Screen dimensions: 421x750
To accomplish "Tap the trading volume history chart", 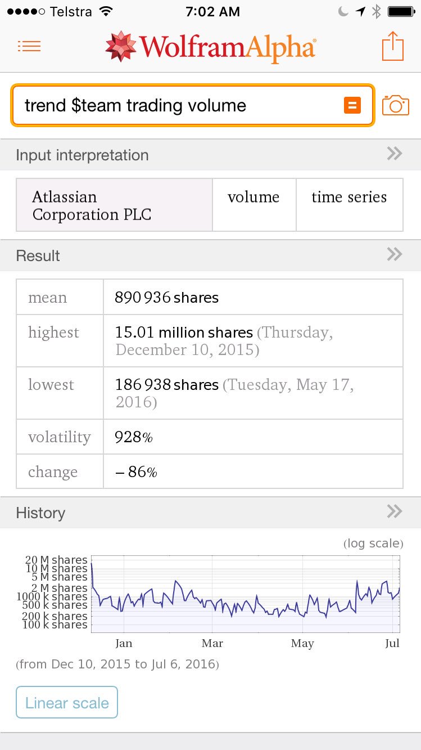I will point(245,594).
